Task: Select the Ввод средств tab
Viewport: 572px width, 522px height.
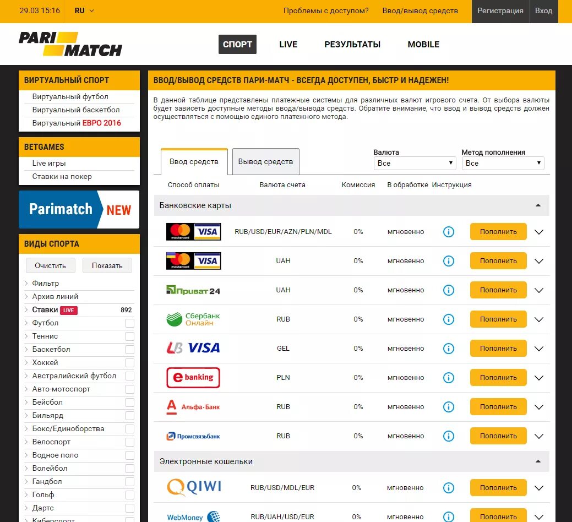Action: click(194, 161)
